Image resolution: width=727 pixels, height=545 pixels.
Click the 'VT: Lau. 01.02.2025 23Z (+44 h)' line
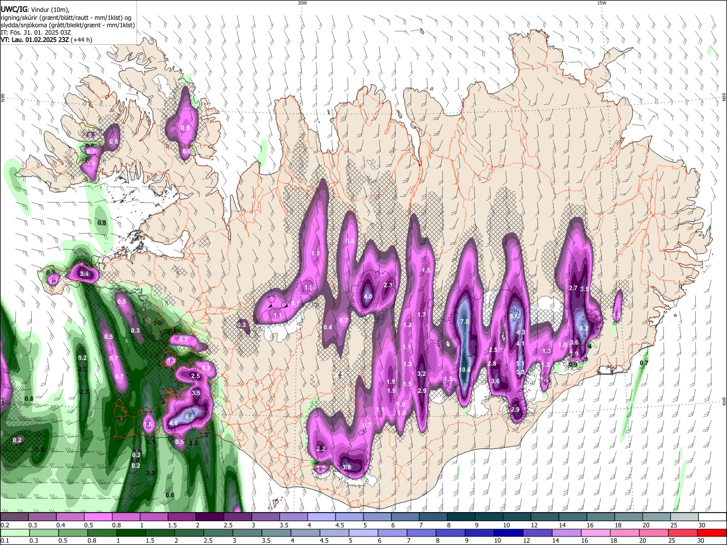tap(47, 40)
